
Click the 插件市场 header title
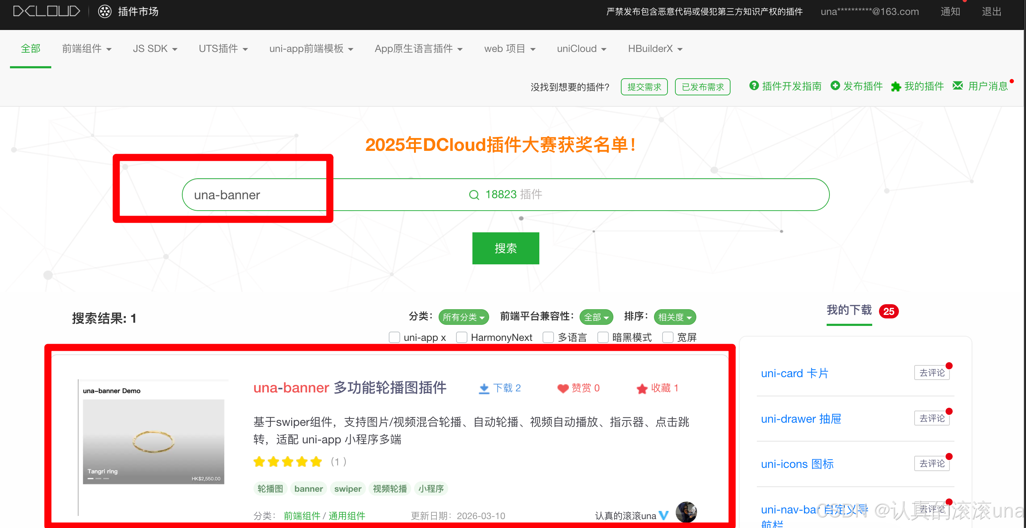(138, 11)
